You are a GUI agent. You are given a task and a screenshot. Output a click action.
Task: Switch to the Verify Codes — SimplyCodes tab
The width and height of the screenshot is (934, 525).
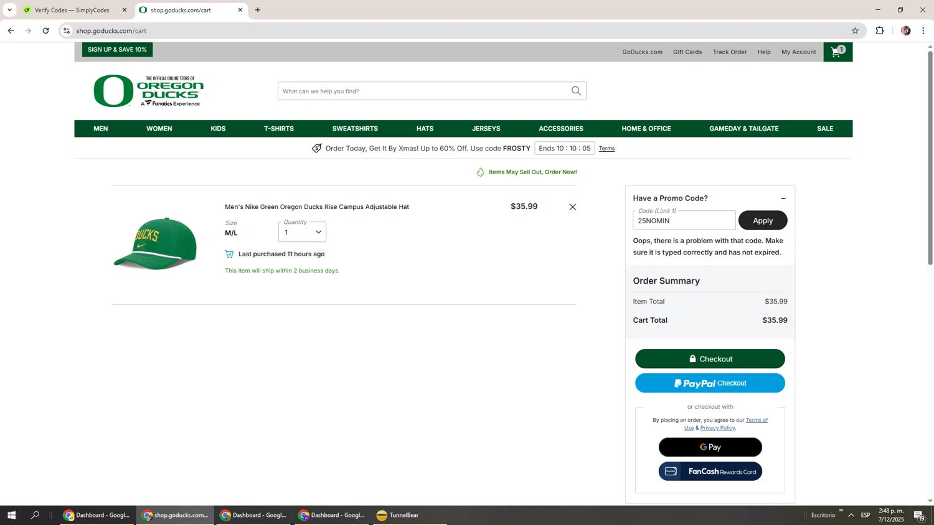click(72, 10)
